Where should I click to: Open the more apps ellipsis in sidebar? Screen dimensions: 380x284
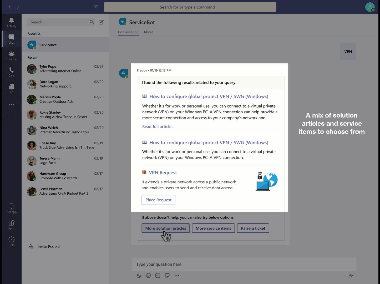coord(11,105)
